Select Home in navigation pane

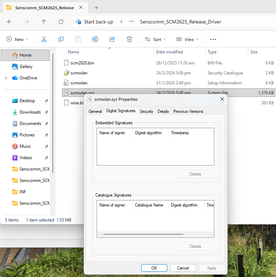tap(25, 55)
